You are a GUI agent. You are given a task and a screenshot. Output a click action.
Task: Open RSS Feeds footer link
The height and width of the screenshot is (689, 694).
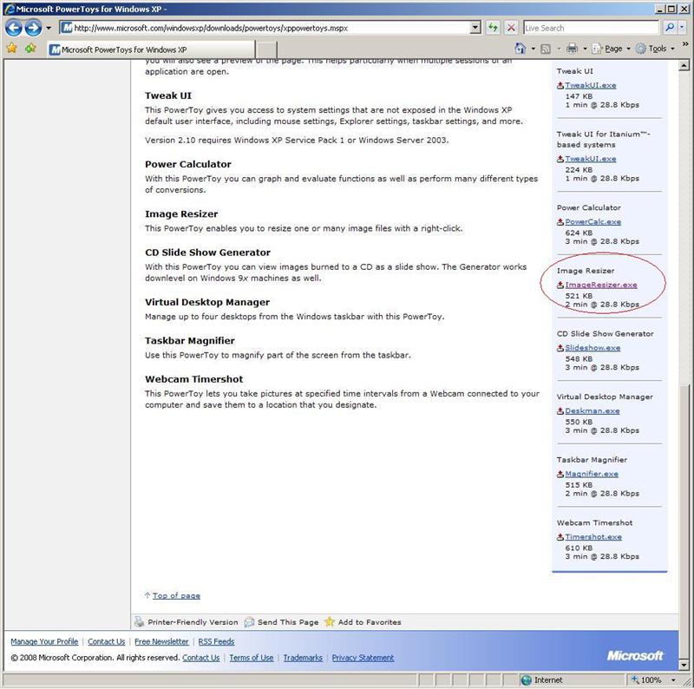(x=216, y=641)
